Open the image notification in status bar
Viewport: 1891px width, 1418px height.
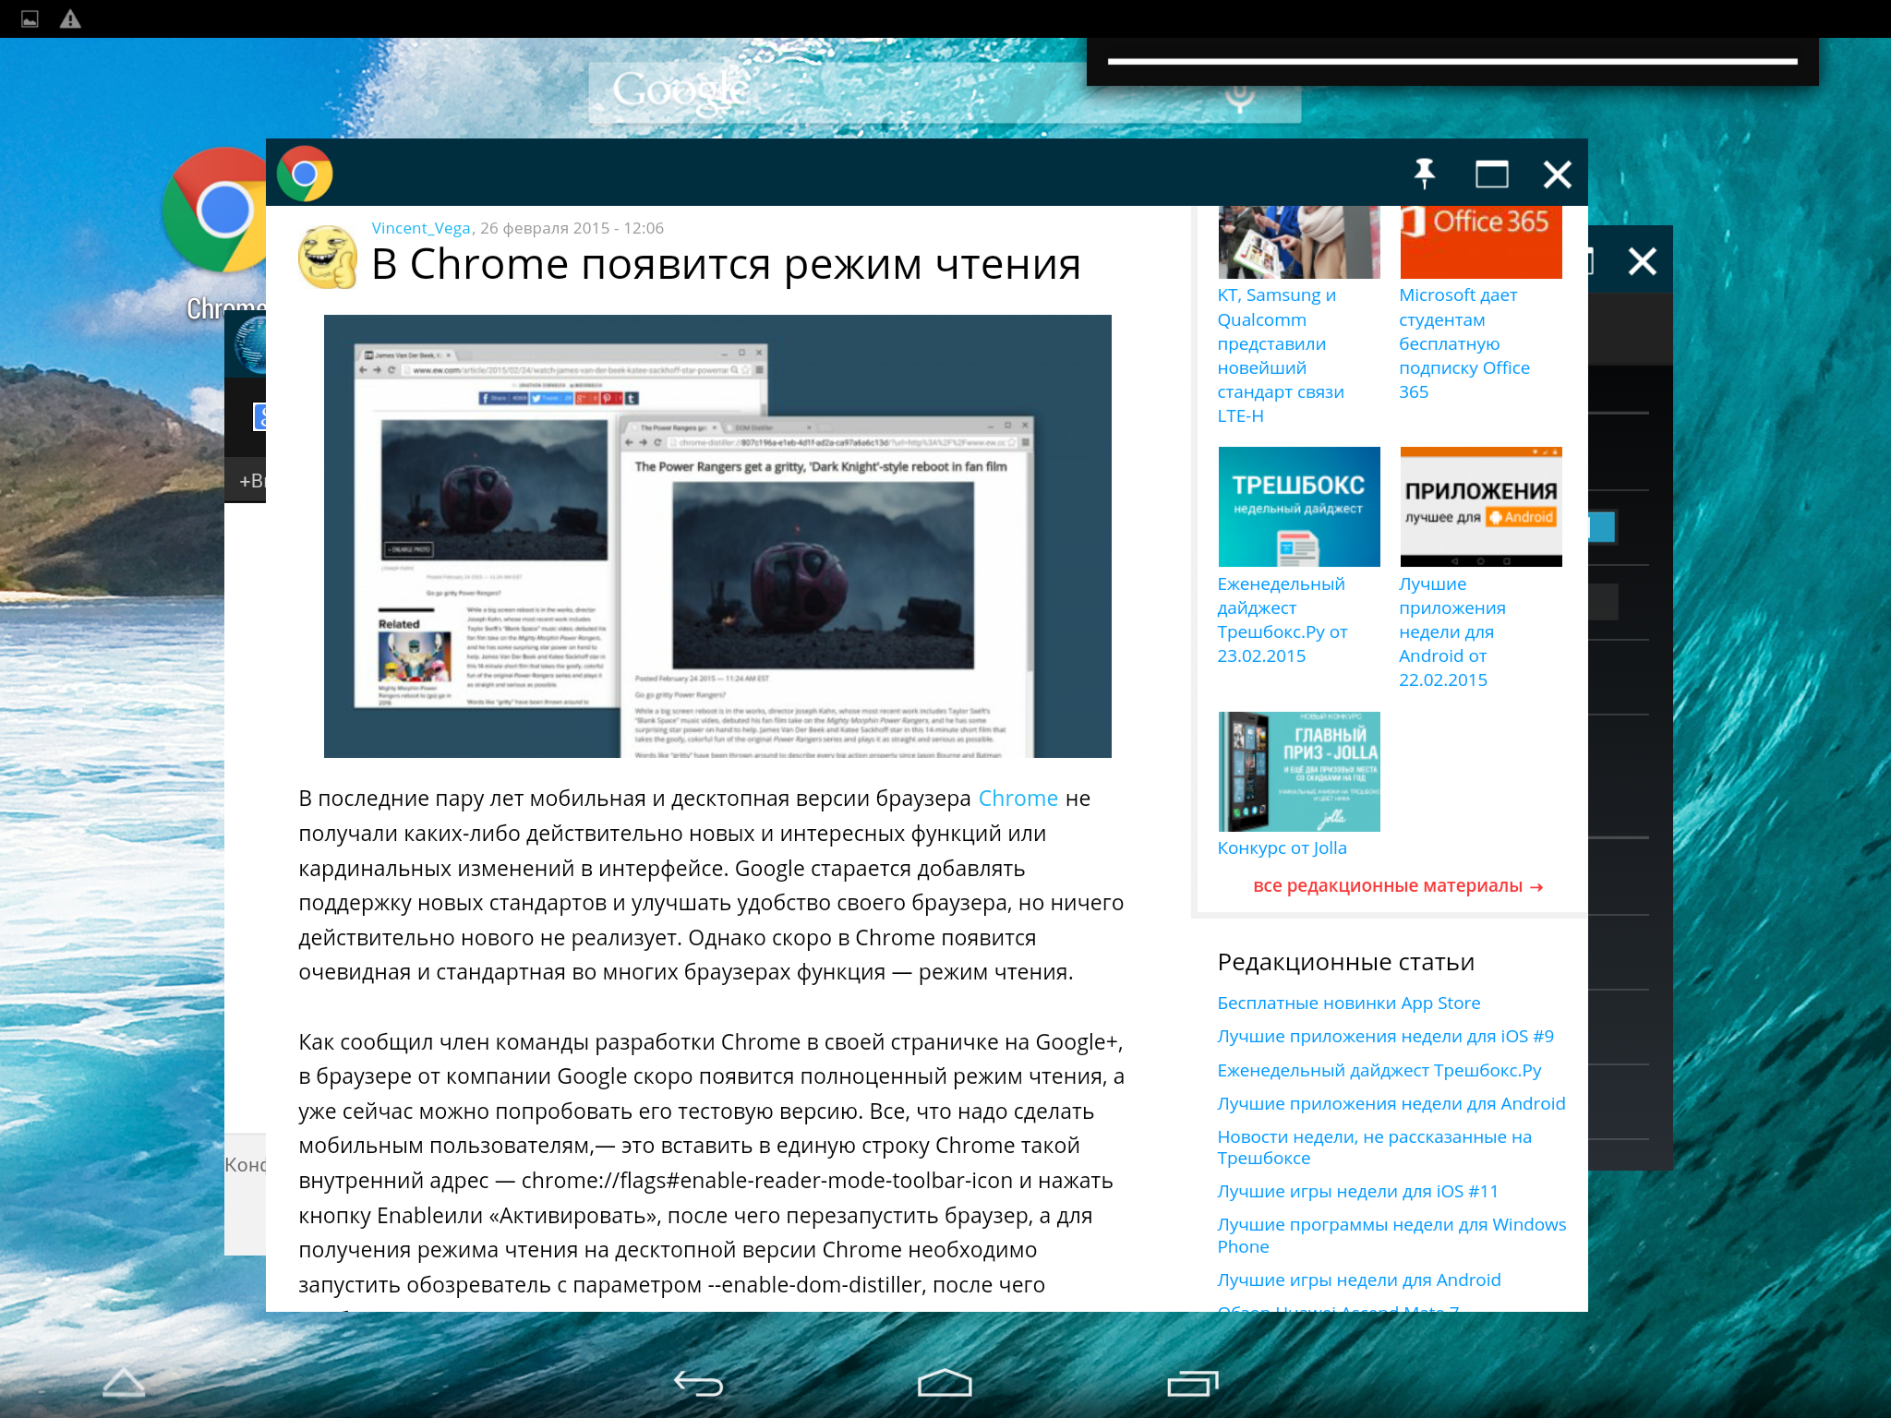(x=30, y=18)
